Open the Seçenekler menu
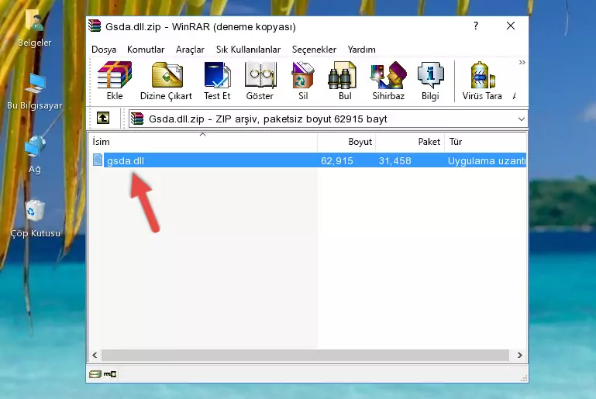 pyautogui.click(x=314, y=50)
